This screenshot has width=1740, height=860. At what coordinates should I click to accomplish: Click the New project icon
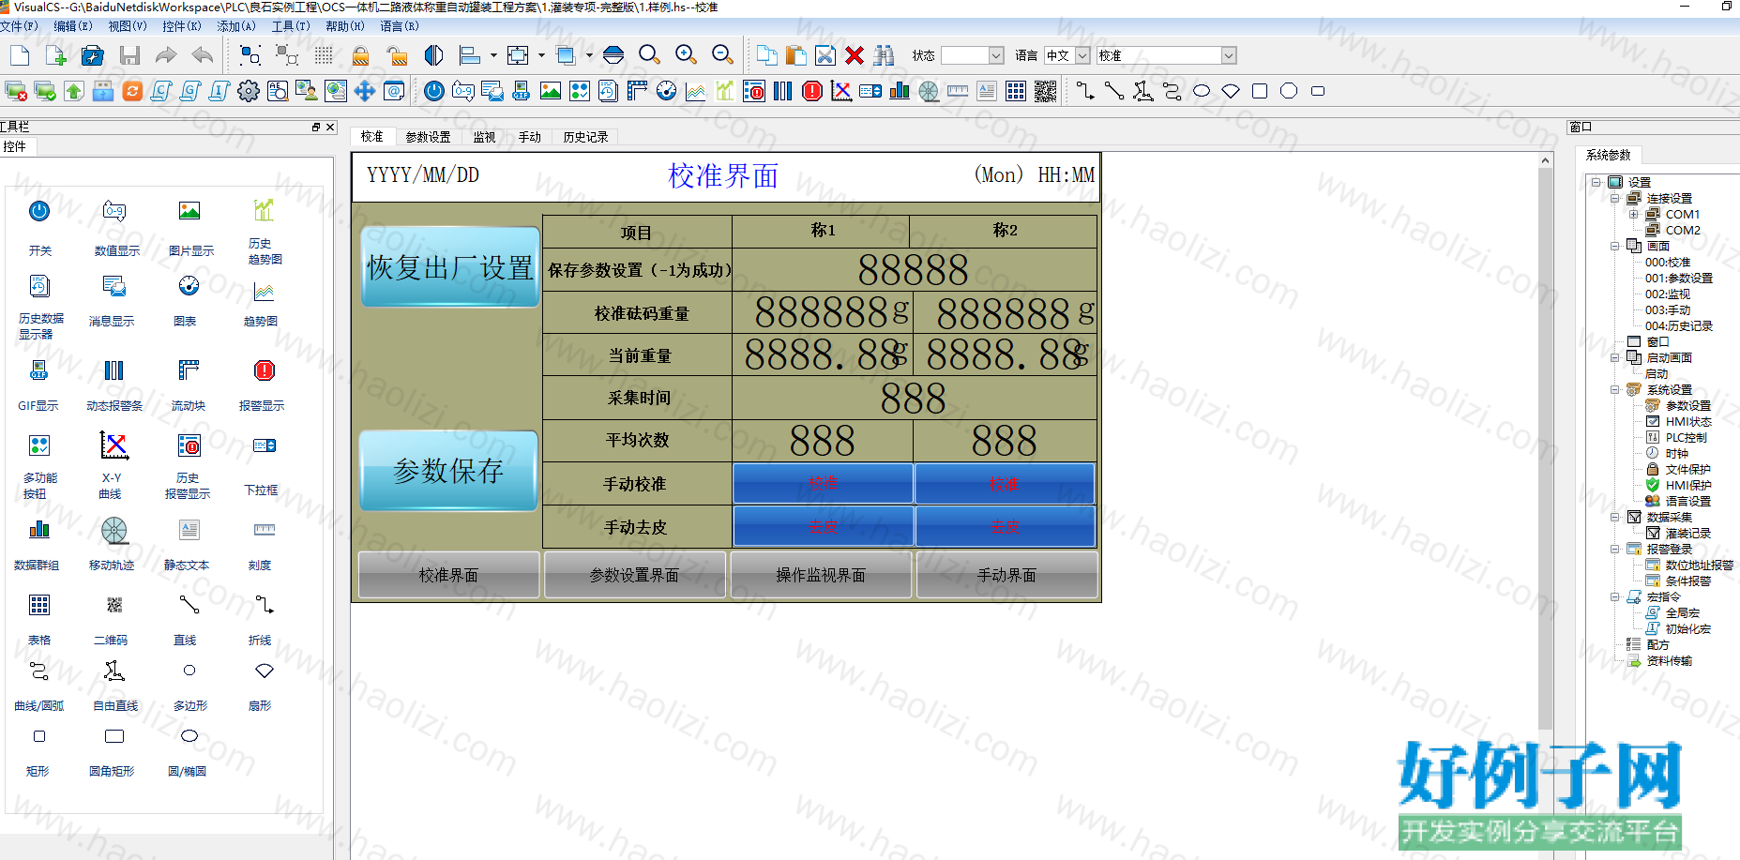(20, 55)
